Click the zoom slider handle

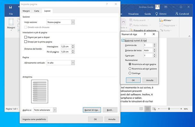169,109
